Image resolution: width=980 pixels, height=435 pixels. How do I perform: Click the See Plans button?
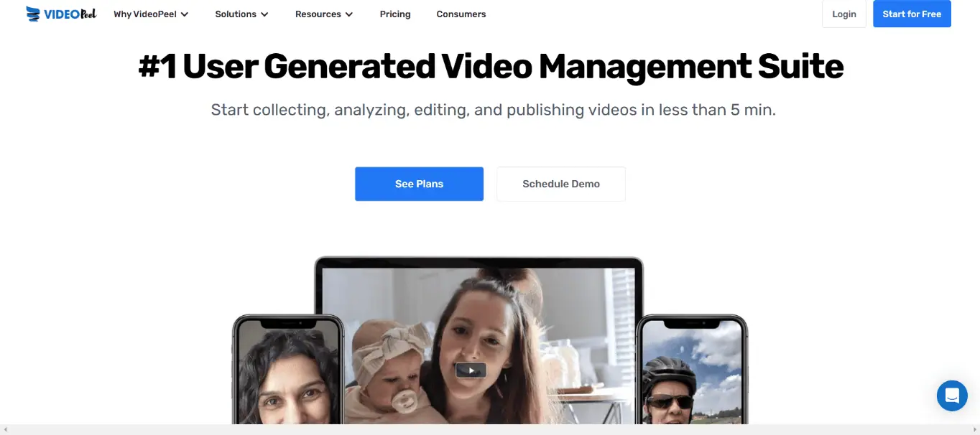tap(419, 183)
